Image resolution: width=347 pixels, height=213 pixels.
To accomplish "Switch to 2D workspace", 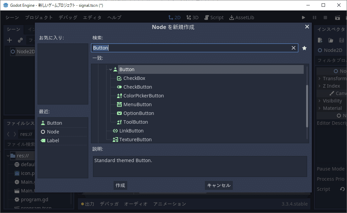I will coord(175,18).
